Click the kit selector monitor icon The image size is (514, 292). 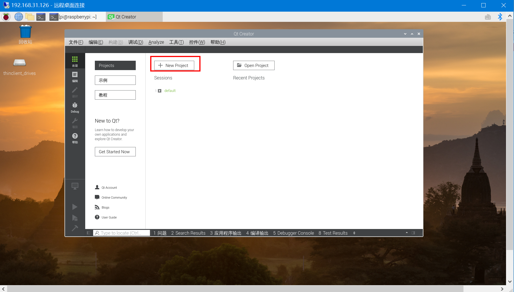tap(75, 186)
